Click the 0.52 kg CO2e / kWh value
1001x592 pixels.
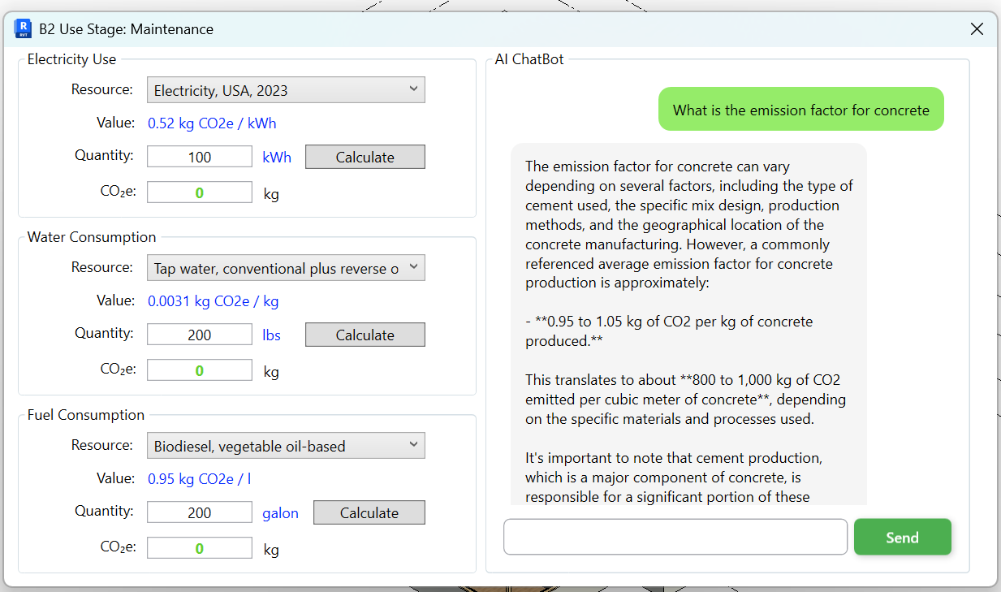coord(212,123)
